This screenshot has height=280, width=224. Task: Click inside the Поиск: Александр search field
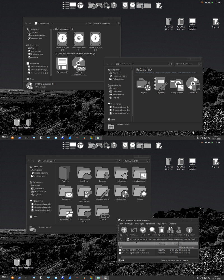pyautogui.click(x=135, y=161)
